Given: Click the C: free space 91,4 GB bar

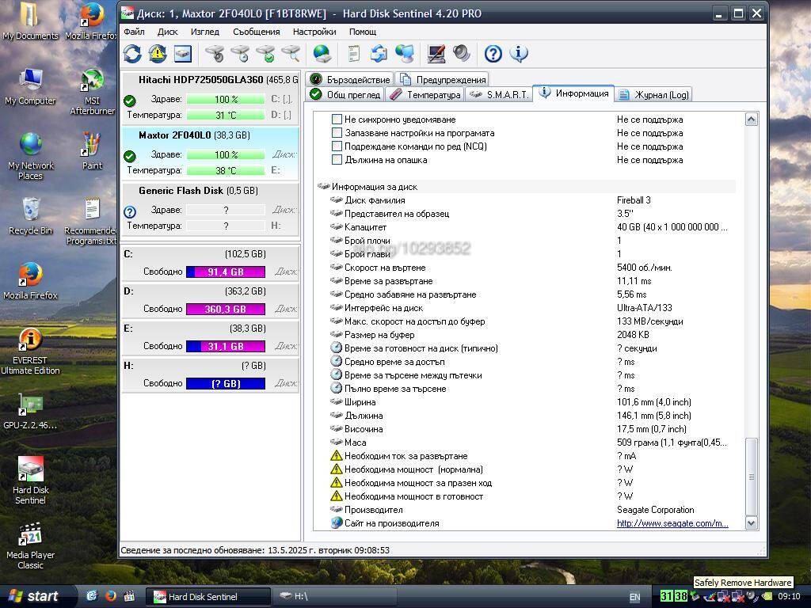Looking at the screenshot, I should (226, 272).
